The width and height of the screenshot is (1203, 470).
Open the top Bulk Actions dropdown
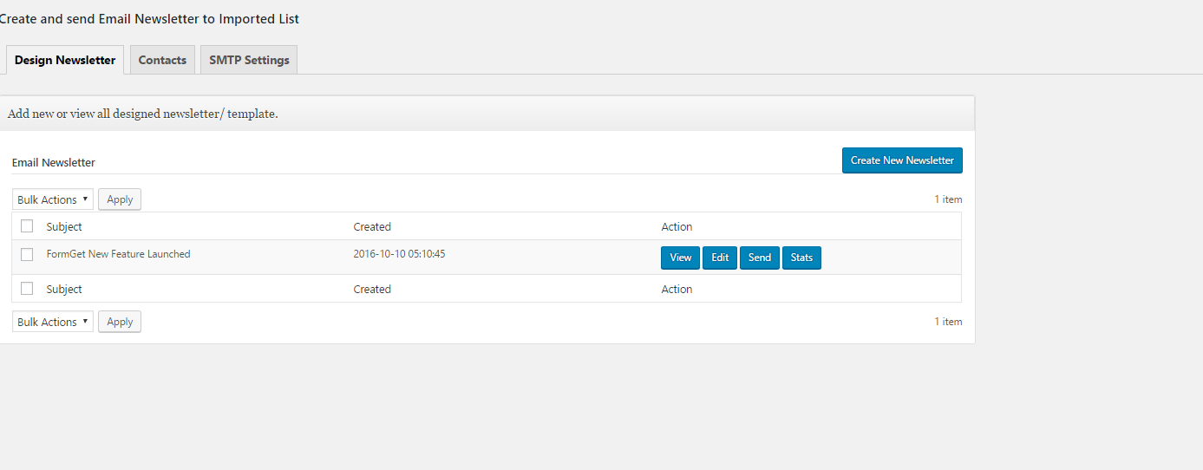(53, 199)
